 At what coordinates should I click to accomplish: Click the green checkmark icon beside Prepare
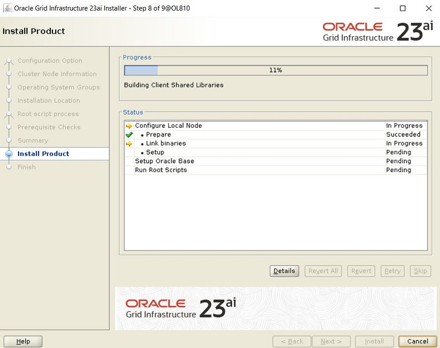pos(129,135)
